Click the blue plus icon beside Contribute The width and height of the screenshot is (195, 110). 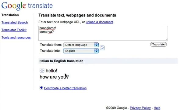(x=41, y=88)
